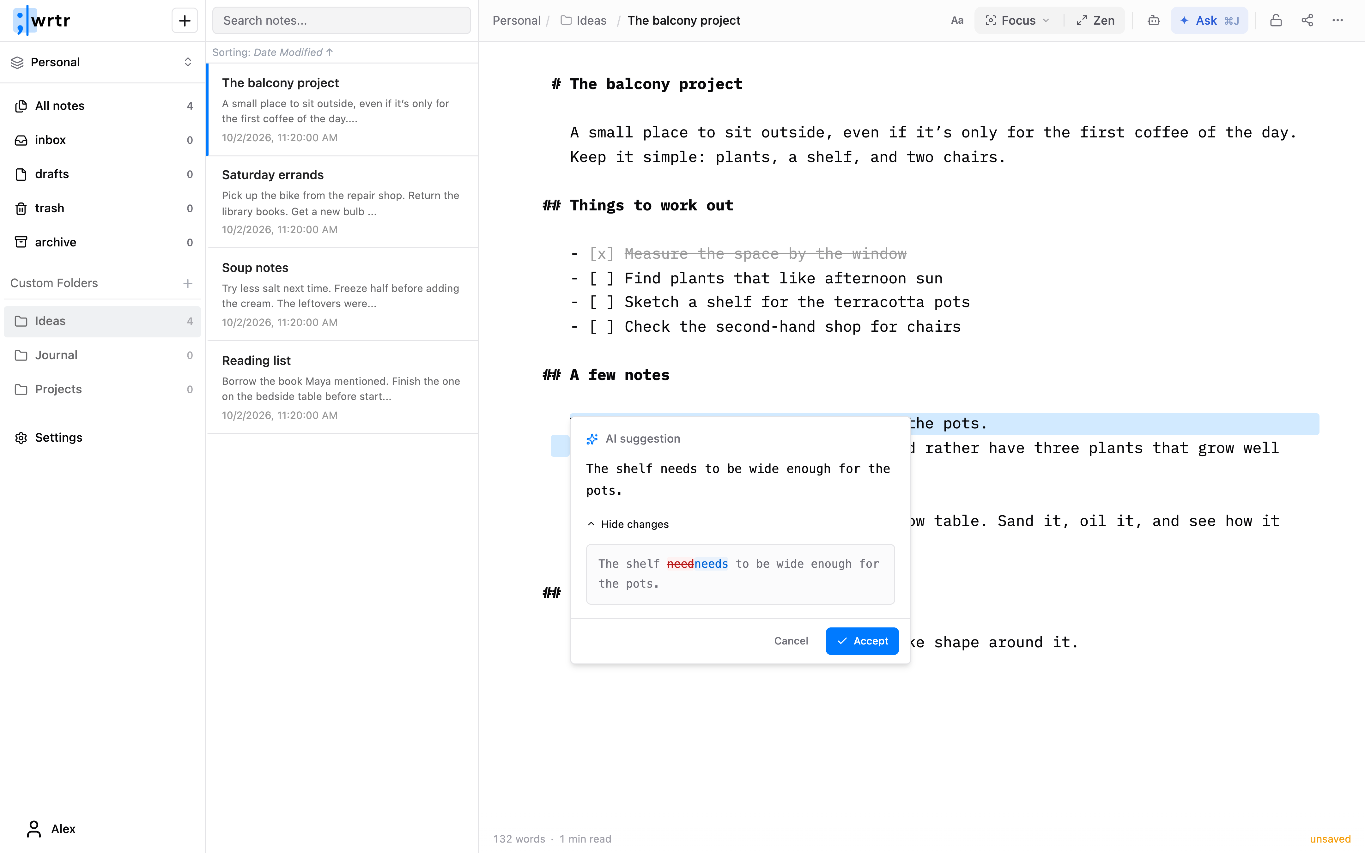Open the Reading list note
This screenshot has height=853, width=1365.
coord(342,388)
